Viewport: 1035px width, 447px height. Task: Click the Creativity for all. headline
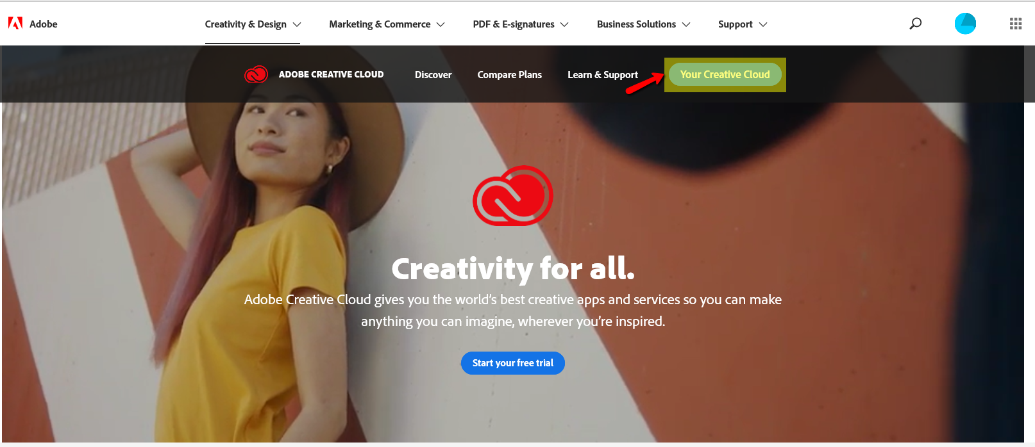click(513, 268)
